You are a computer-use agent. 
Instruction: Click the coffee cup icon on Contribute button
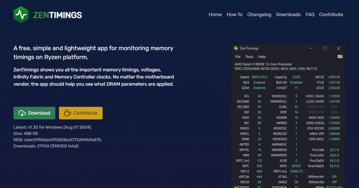pos(67,113)
